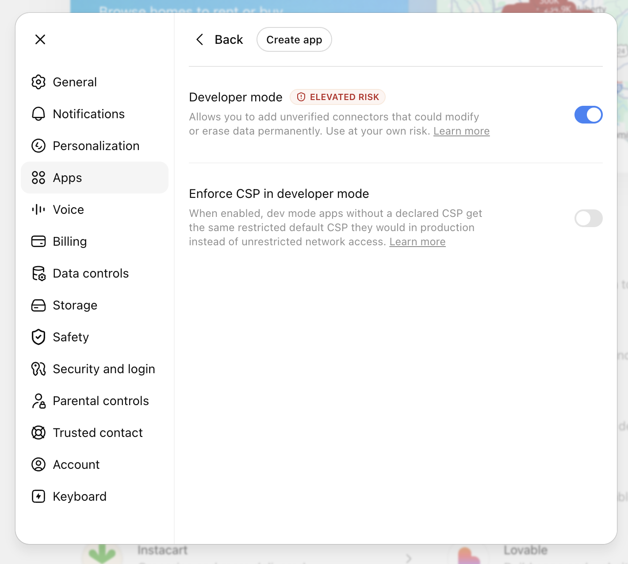The height and width of the screenshot is (564, 628).
Task: Open Keyboard settings
Action: coord(95,496)
